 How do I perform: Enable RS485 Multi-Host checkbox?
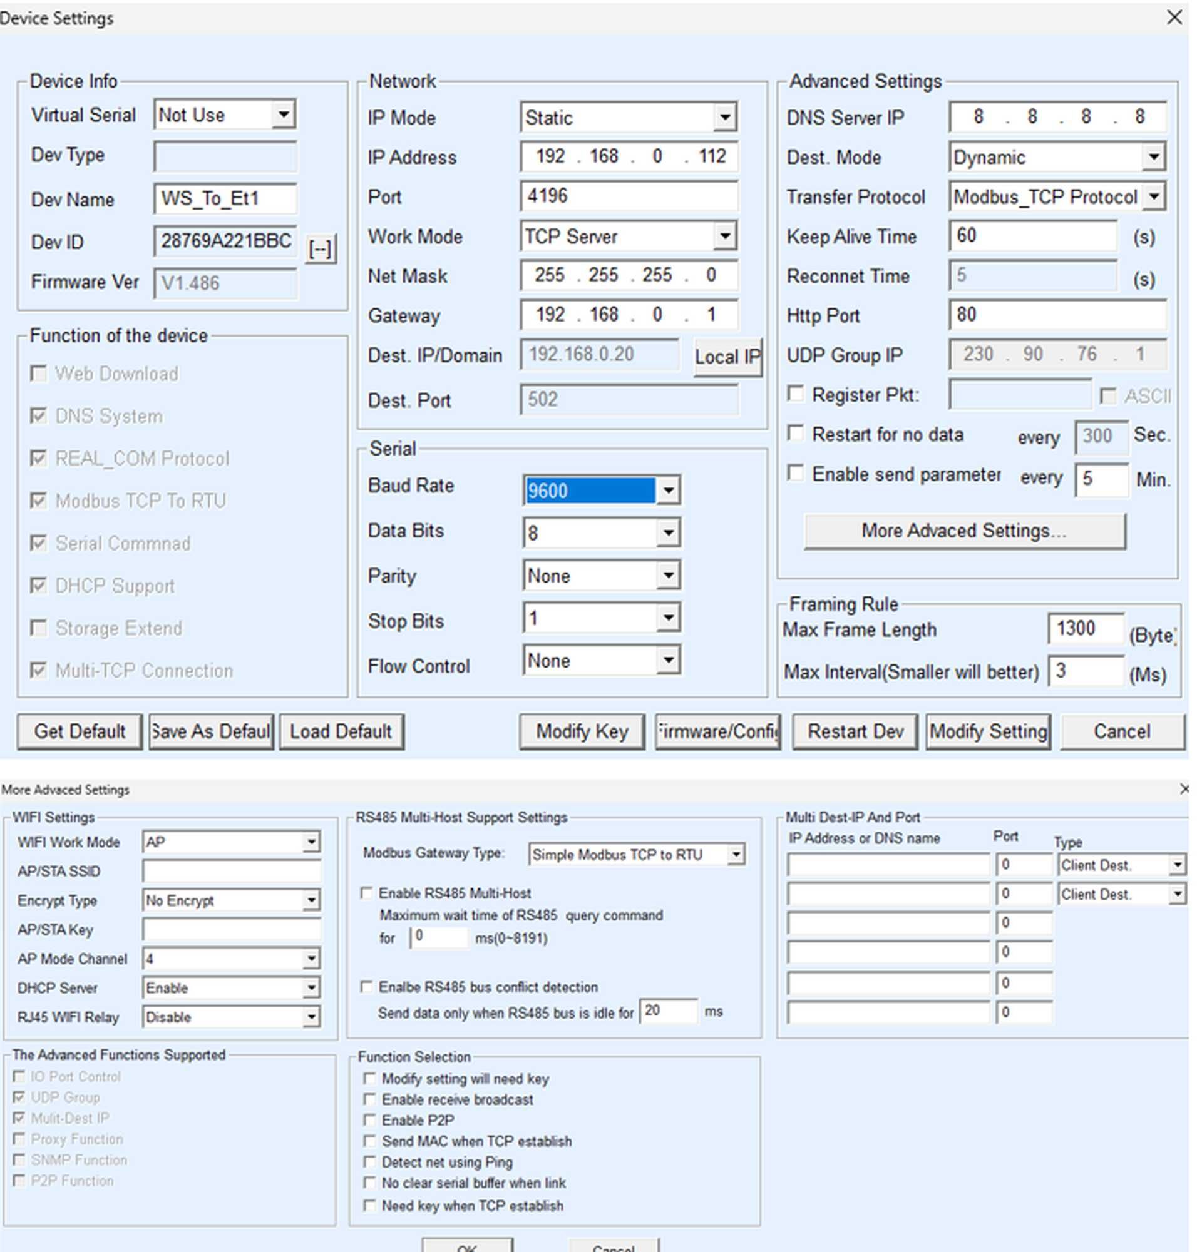tap(367, 893)
